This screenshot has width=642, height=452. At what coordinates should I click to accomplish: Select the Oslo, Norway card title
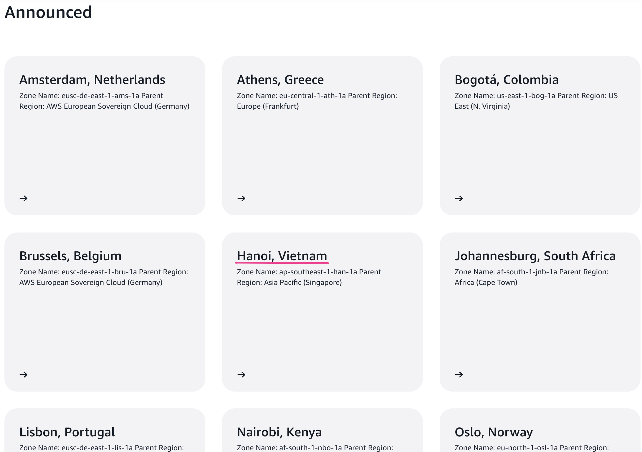494,432
